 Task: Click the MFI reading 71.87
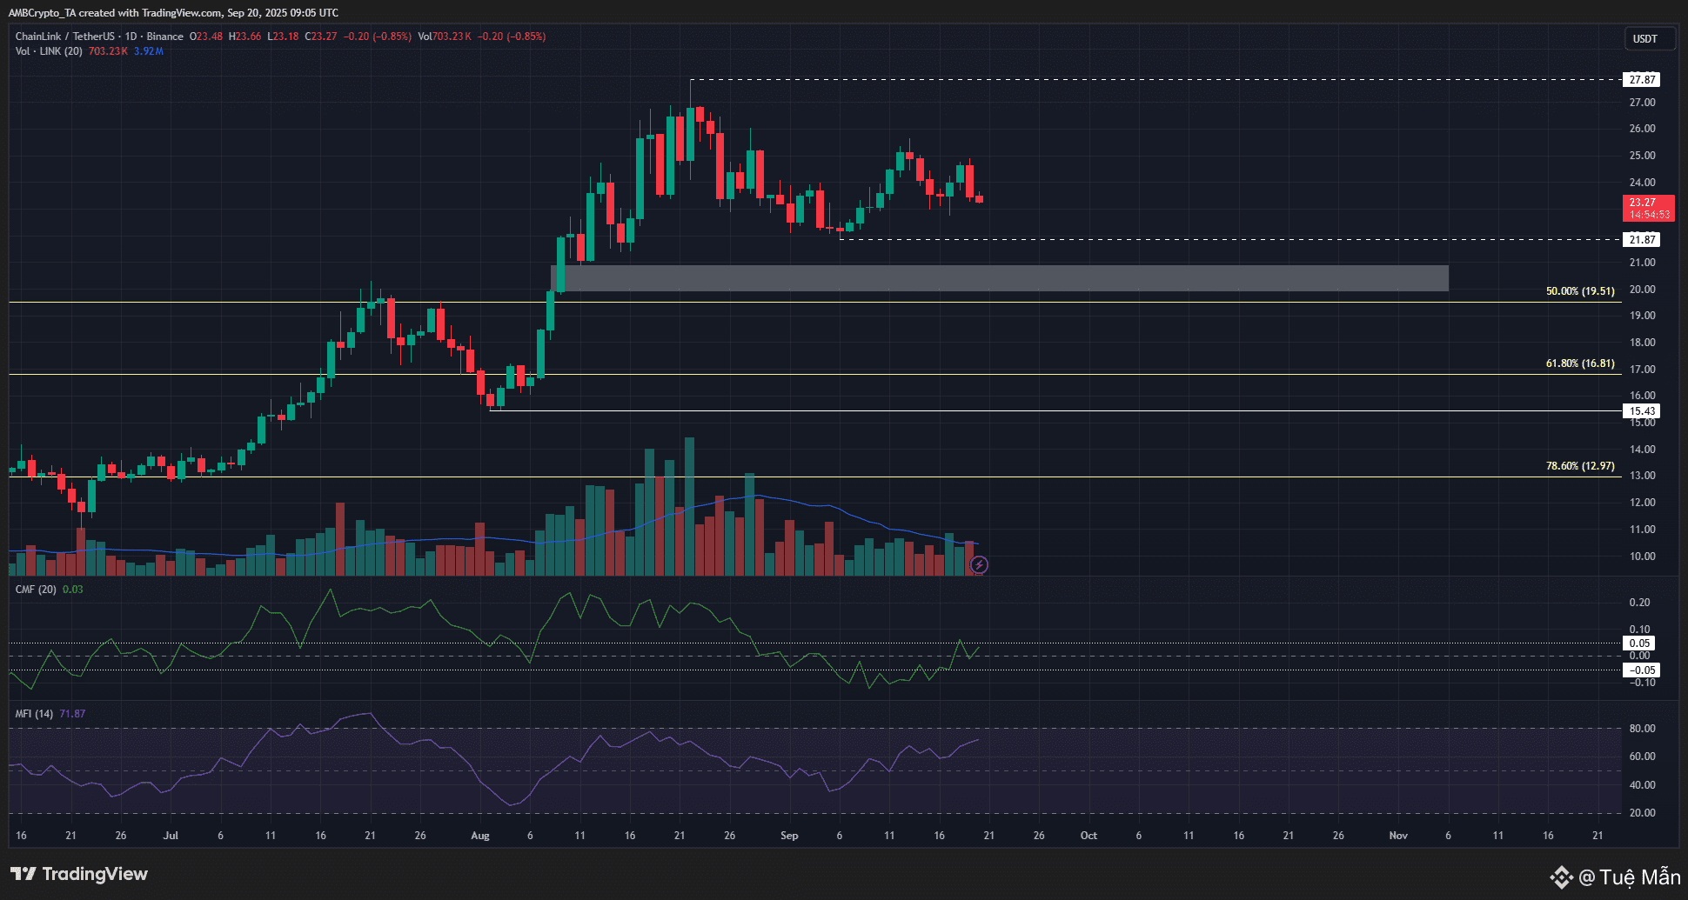(x=72, y=714)
